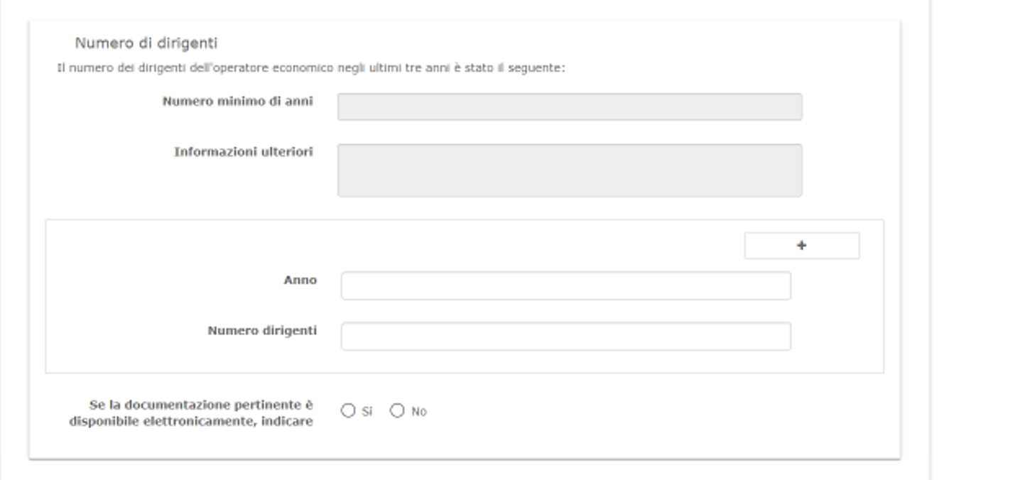Click the Informazioni ulteriori label
Screen dimensions: 1030x480
pos(243,152)
